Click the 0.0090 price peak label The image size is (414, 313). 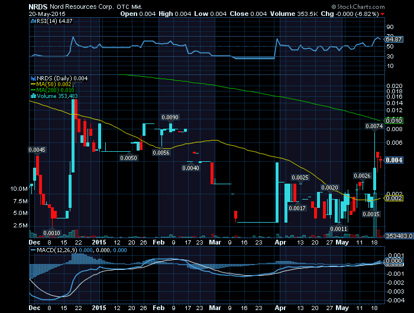(170, 117)
